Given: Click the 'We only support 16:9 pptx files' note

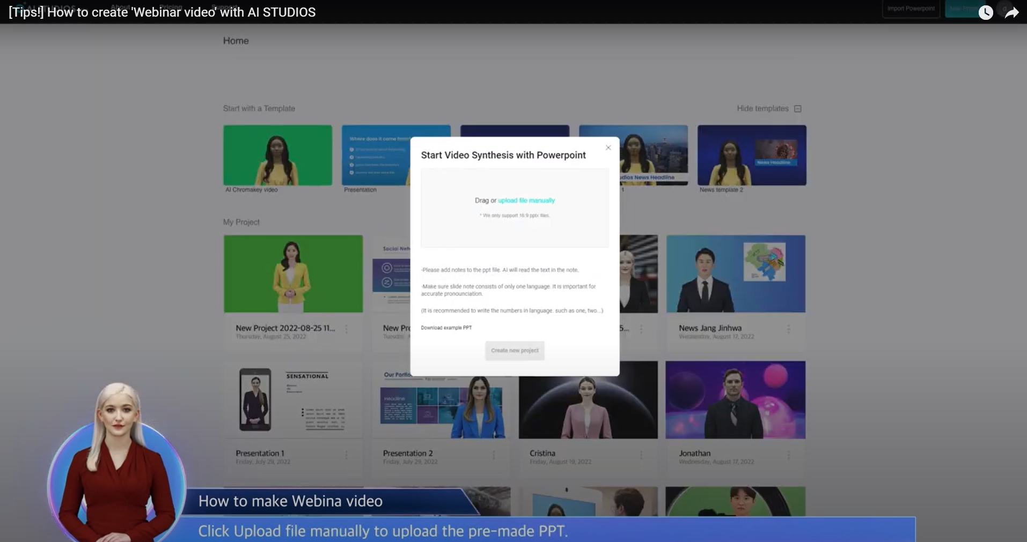Looking at the screenshot, I should click(515, 216).
